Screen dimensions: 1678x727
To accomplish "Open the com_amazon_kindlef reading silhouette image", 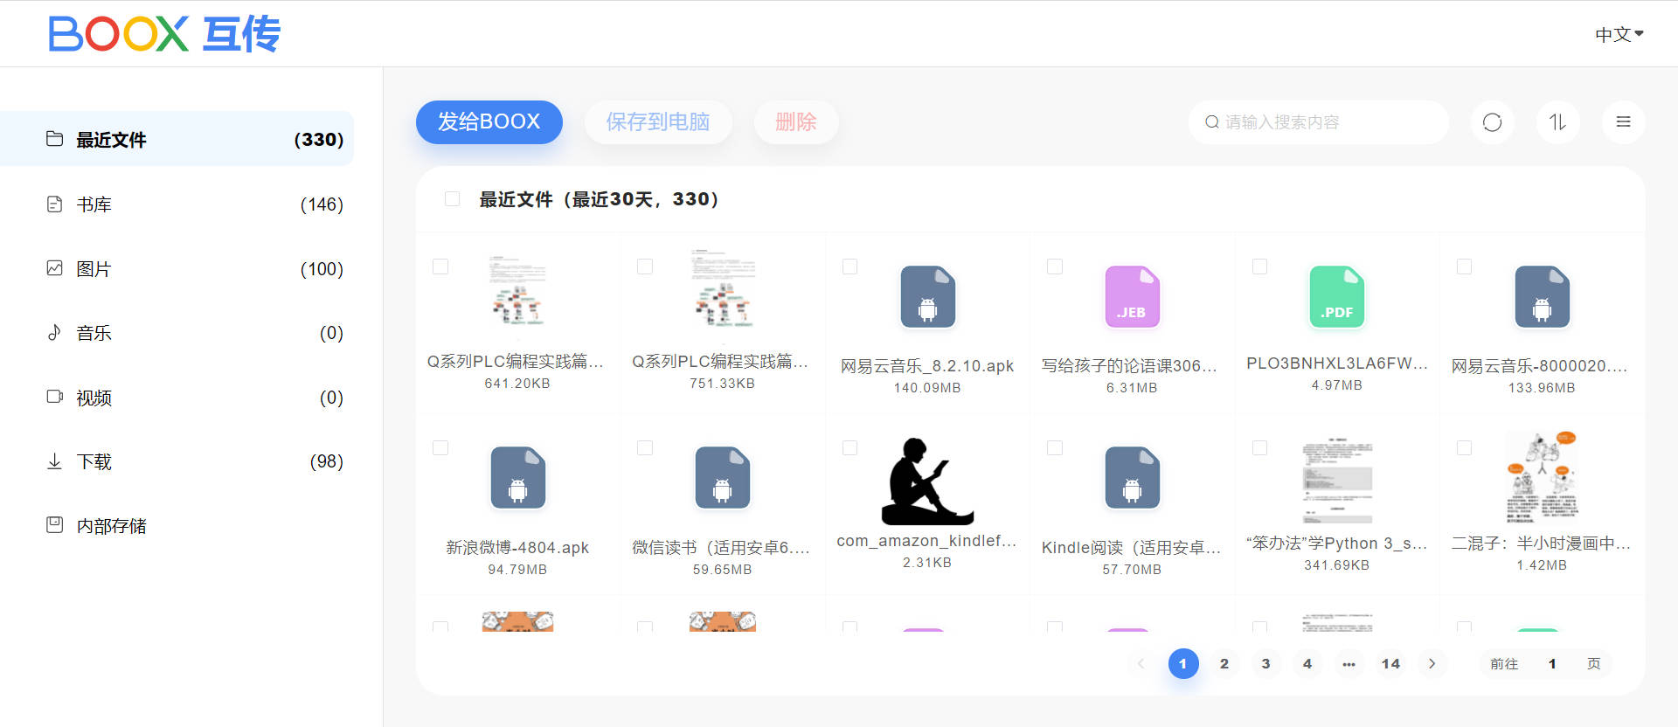I will (x=927, y=481).
